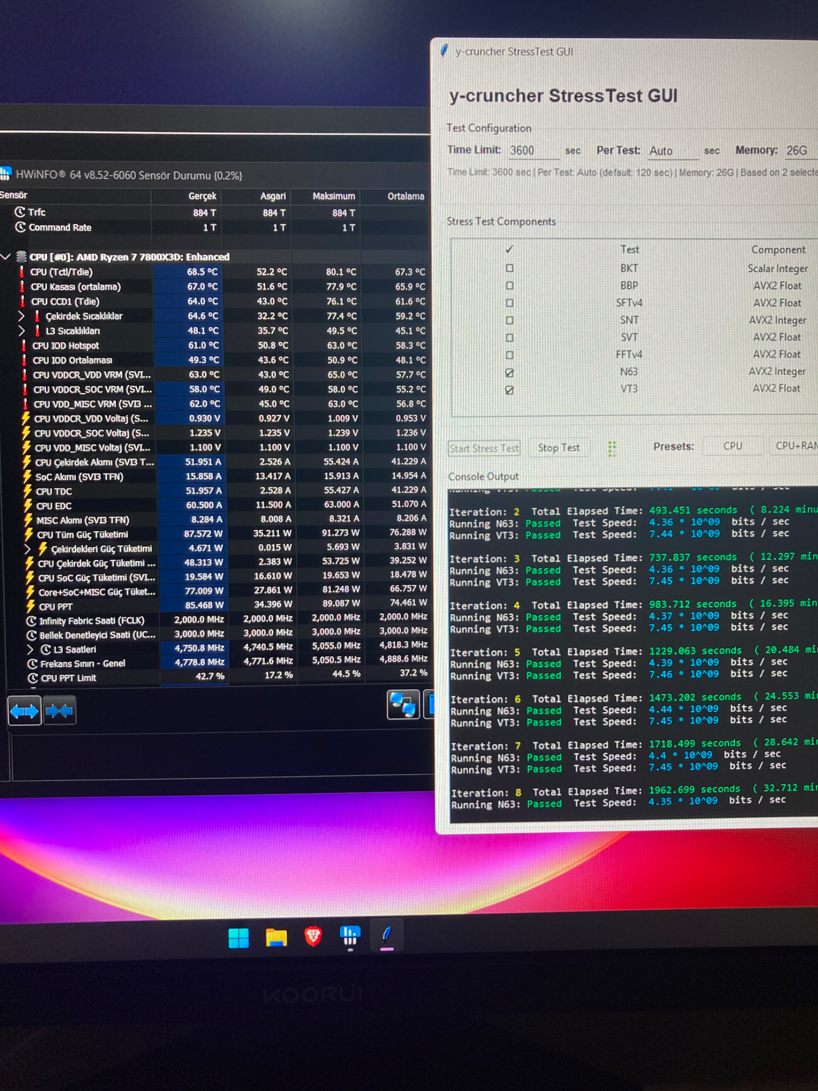Select the CPU preset button
Screen dimensions: 818x1091
[x=732, y=446]
